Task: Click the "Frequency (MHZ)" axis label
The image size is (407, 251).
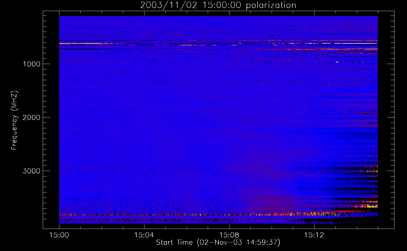Action: [x=14, y=120]
